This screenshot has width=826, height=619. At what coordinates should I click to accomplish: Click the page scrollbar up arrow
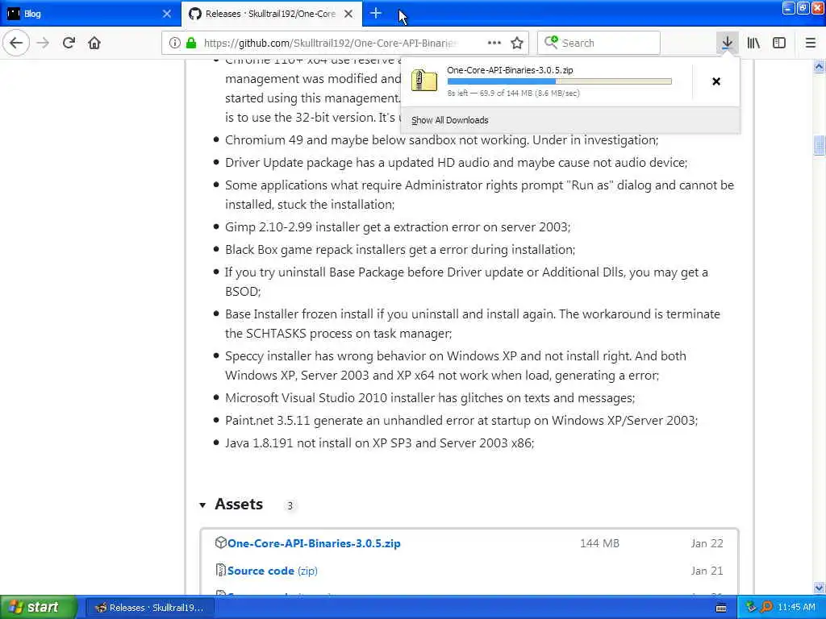click(x=819, y=66)
